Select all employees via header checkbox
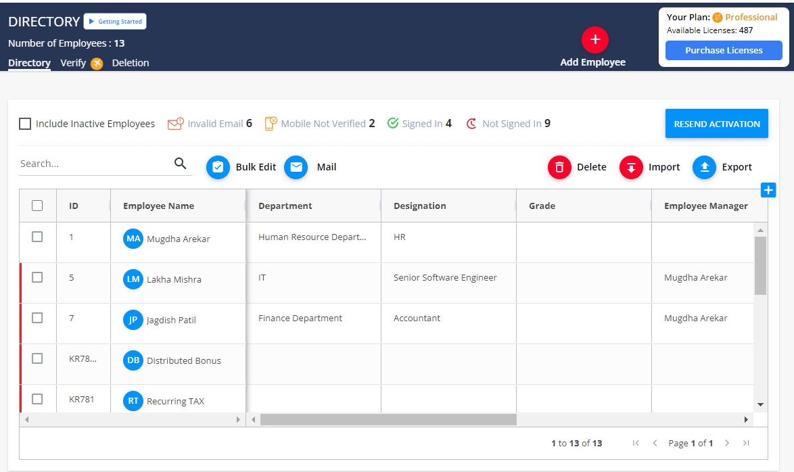The height and width of the screenshot is (472, 794). 37,205
